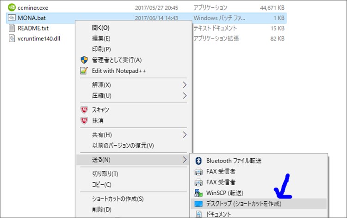Click the date 2017/05/27 20:45
Viewport: 347px width, 218px height.
(156, 8)
